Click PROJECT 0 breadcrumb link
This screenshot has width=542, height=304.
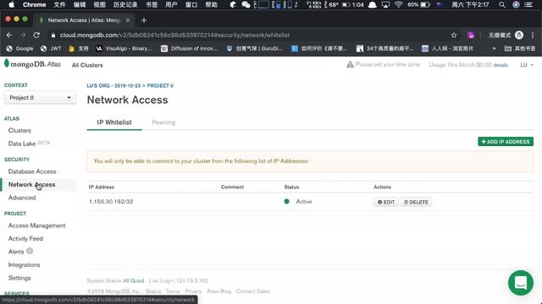click(160, 85)
